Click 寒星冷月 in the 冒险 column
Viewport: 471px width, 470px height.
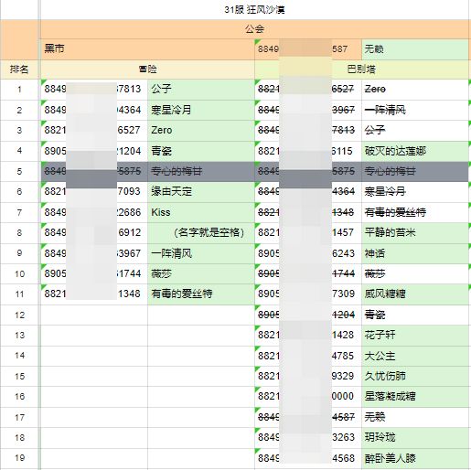coord(201,110)
